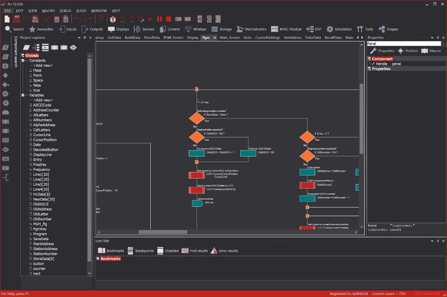
Task: Open the Wireless component category
Action: [195, 29]
